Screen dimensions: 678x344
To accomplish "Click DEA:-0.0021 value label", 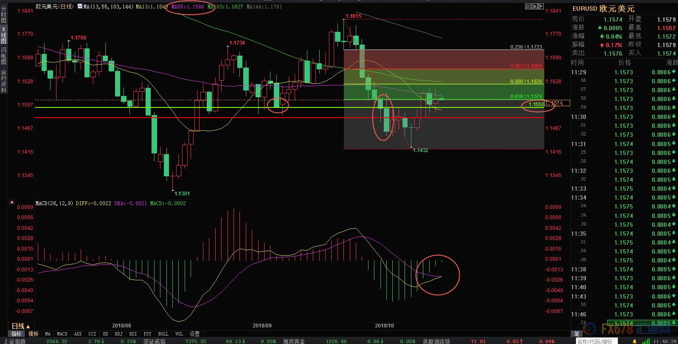I will (131, 203).
